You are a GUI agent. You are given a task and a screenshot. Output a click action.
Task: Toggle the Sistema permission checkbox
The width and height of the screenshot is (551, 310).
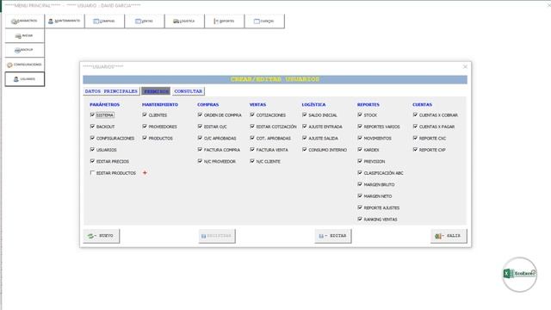tap(92, 115)
